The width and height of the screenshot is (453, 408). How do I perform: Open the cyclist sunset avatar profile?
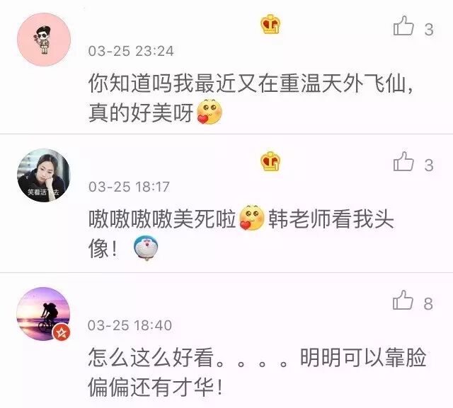point(43,314)
